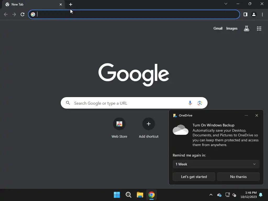268x201 pixels.
Task: Restore down the Chrome window
Action: (250, 4)
